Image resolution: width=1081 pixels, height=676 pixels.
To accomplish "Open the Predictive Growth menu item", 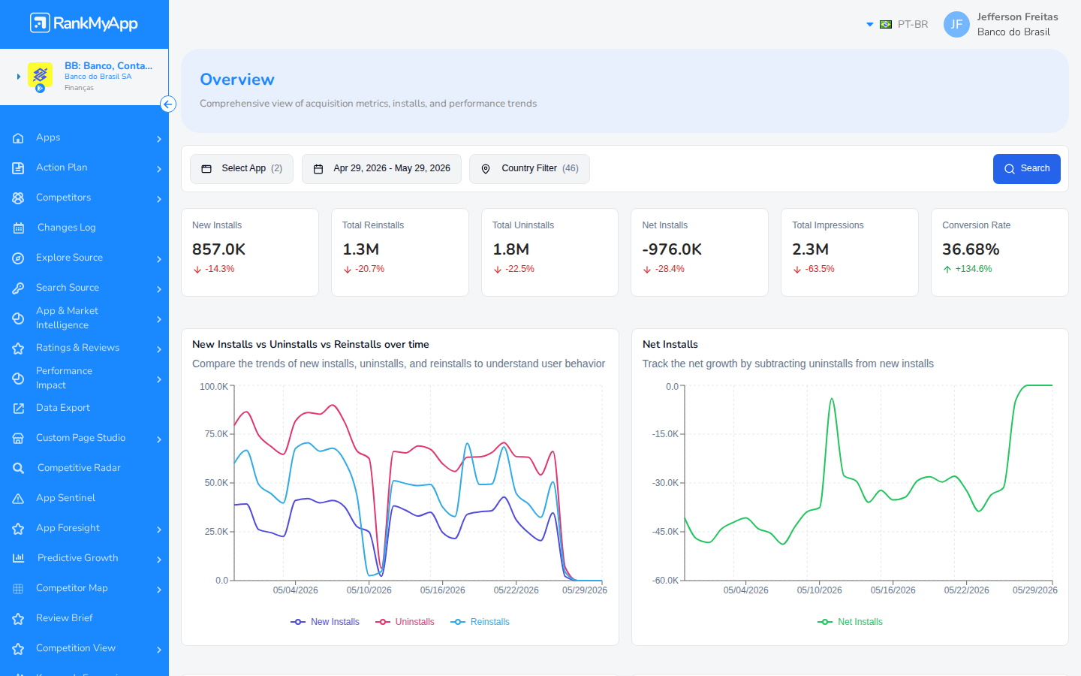I will (84, 558).
